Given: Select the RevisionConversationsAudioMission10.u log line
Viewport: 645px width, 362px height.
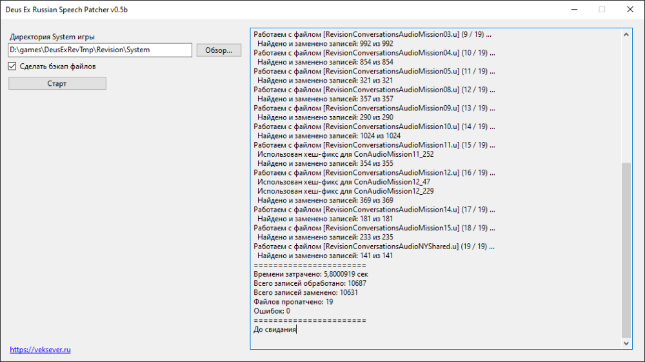Looking at the screenshot, I should (374, 126).
